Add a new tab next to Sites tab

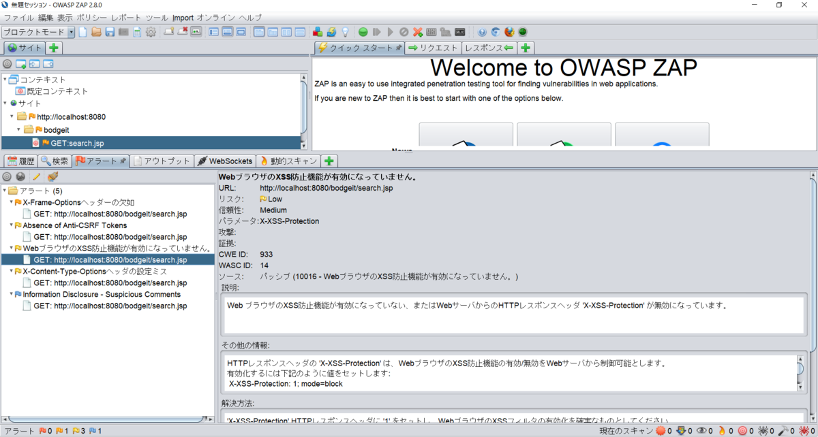(x=55, y=48)
